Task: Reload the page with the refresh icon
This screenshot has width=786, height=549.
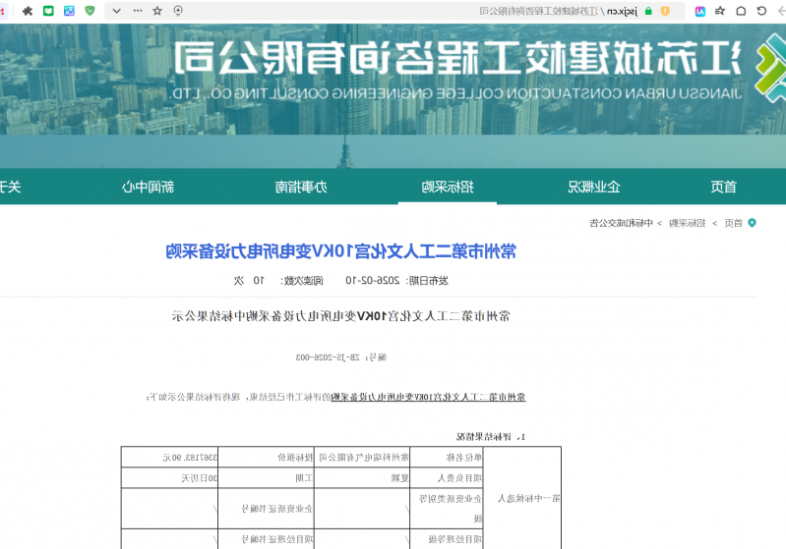Action: click(x=761, y=11)
